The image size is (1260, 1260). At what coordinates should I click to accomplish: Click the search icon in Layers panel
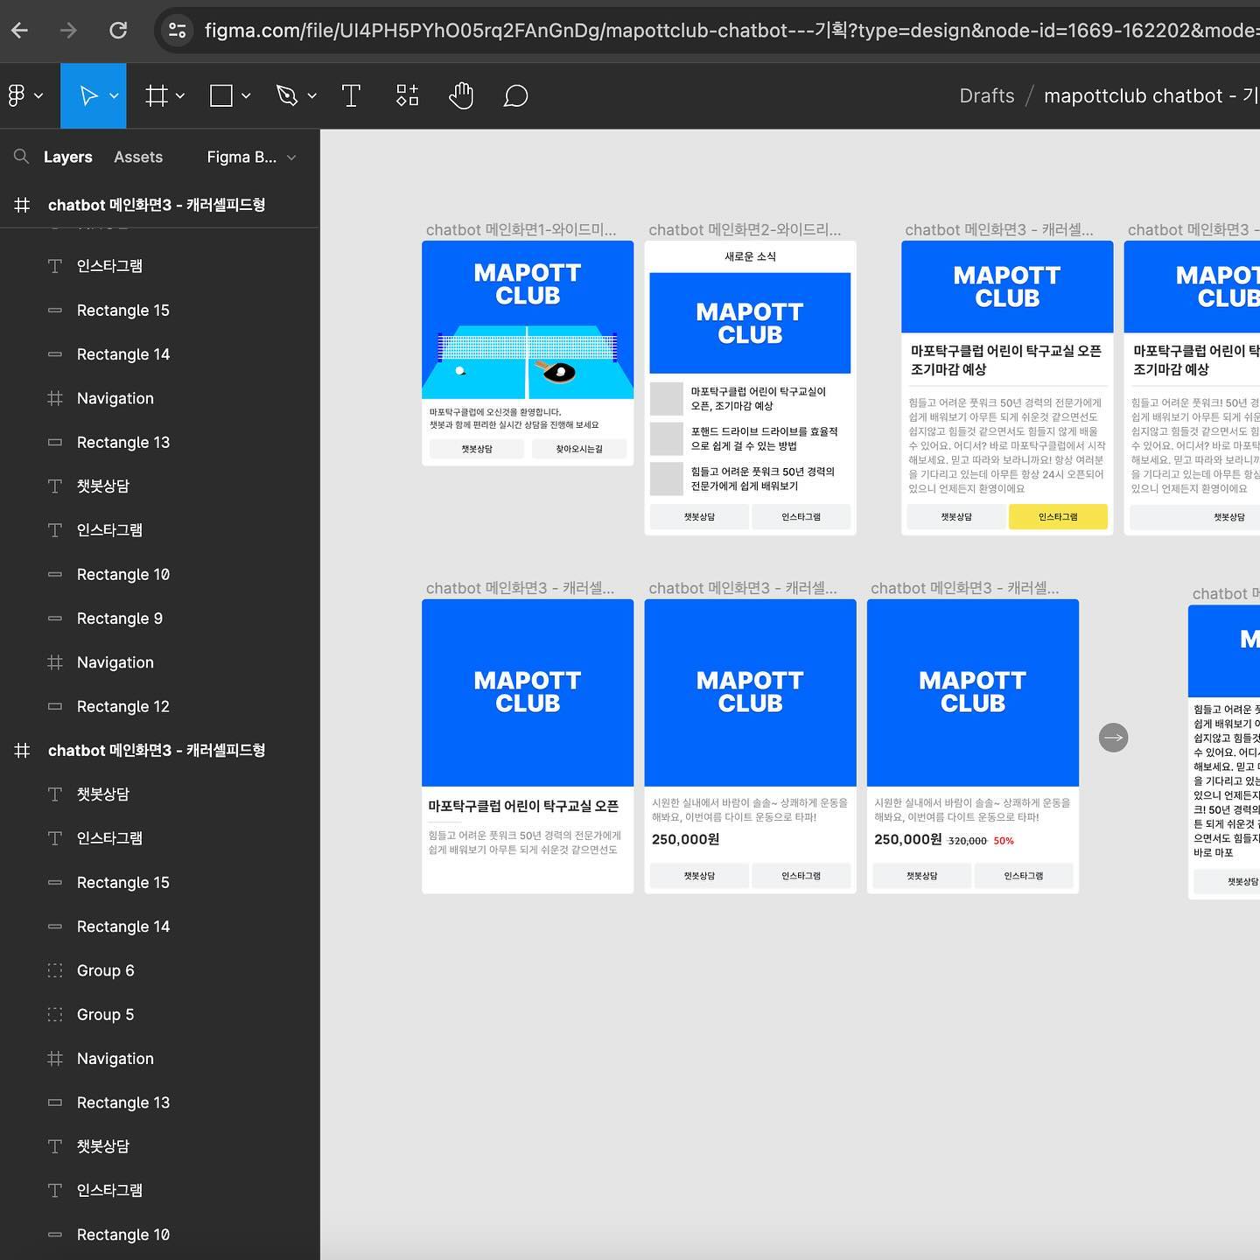[x=21, y=157]
